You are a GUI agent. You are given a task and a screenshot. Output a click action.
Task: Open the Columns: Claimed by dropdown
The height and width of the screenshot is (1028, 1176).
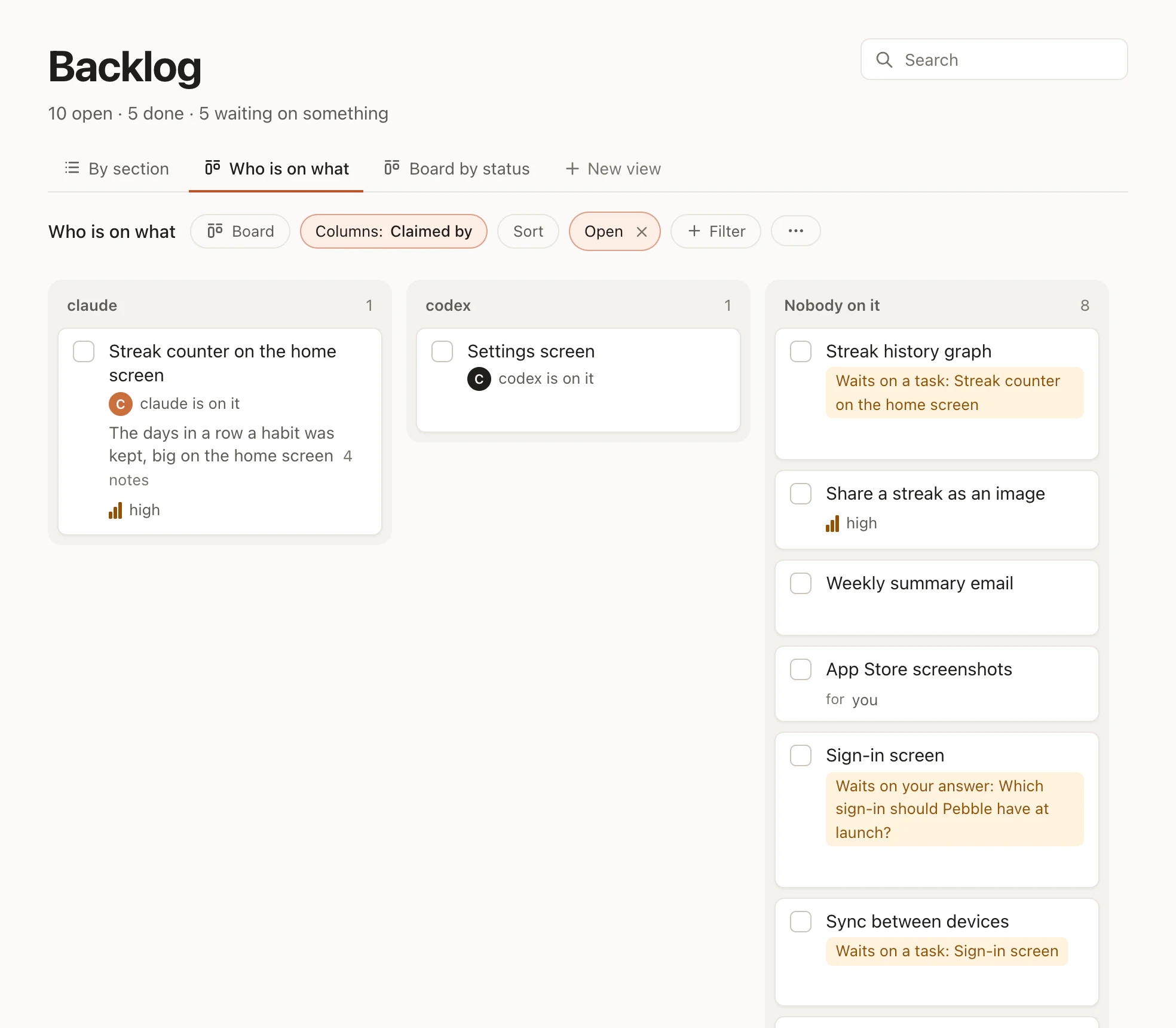(394, 231)
